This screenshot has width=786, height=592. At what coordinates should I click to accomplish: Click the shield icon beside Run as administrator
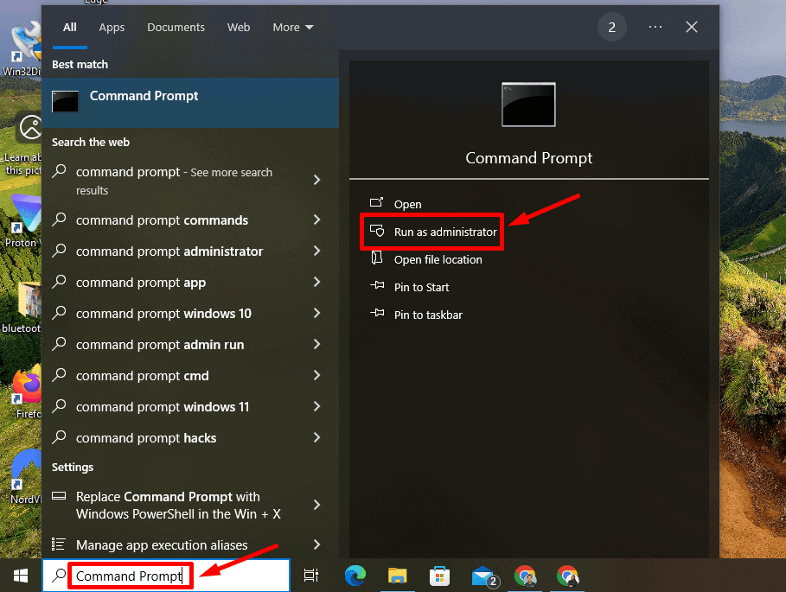click(377, 231)
